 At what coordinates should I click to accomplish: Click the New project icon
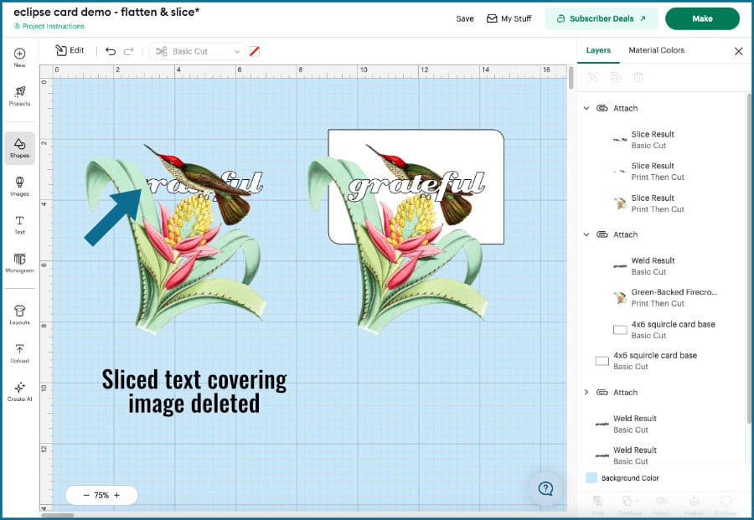(20, 57)
